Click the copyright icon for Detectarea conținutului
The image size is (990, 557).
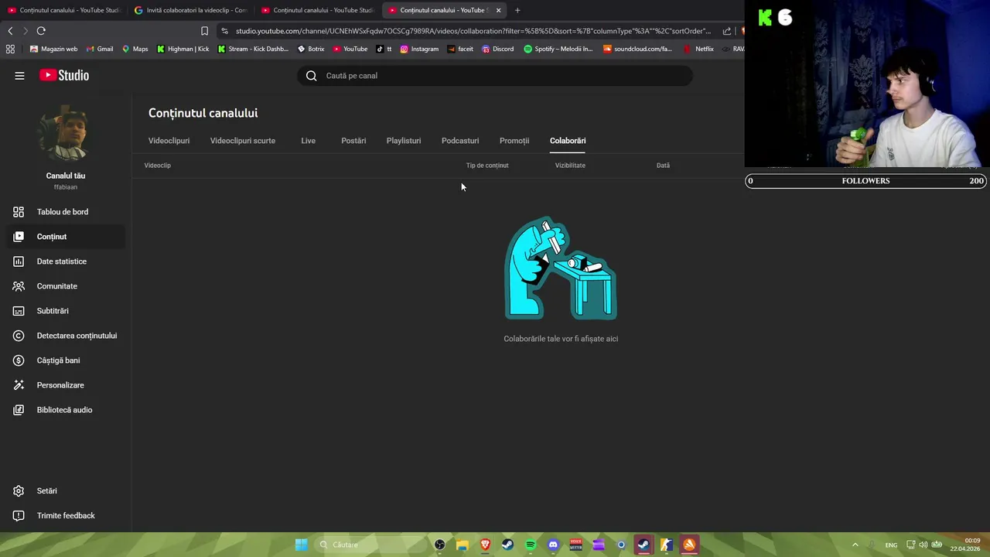(x=19, y=336)
